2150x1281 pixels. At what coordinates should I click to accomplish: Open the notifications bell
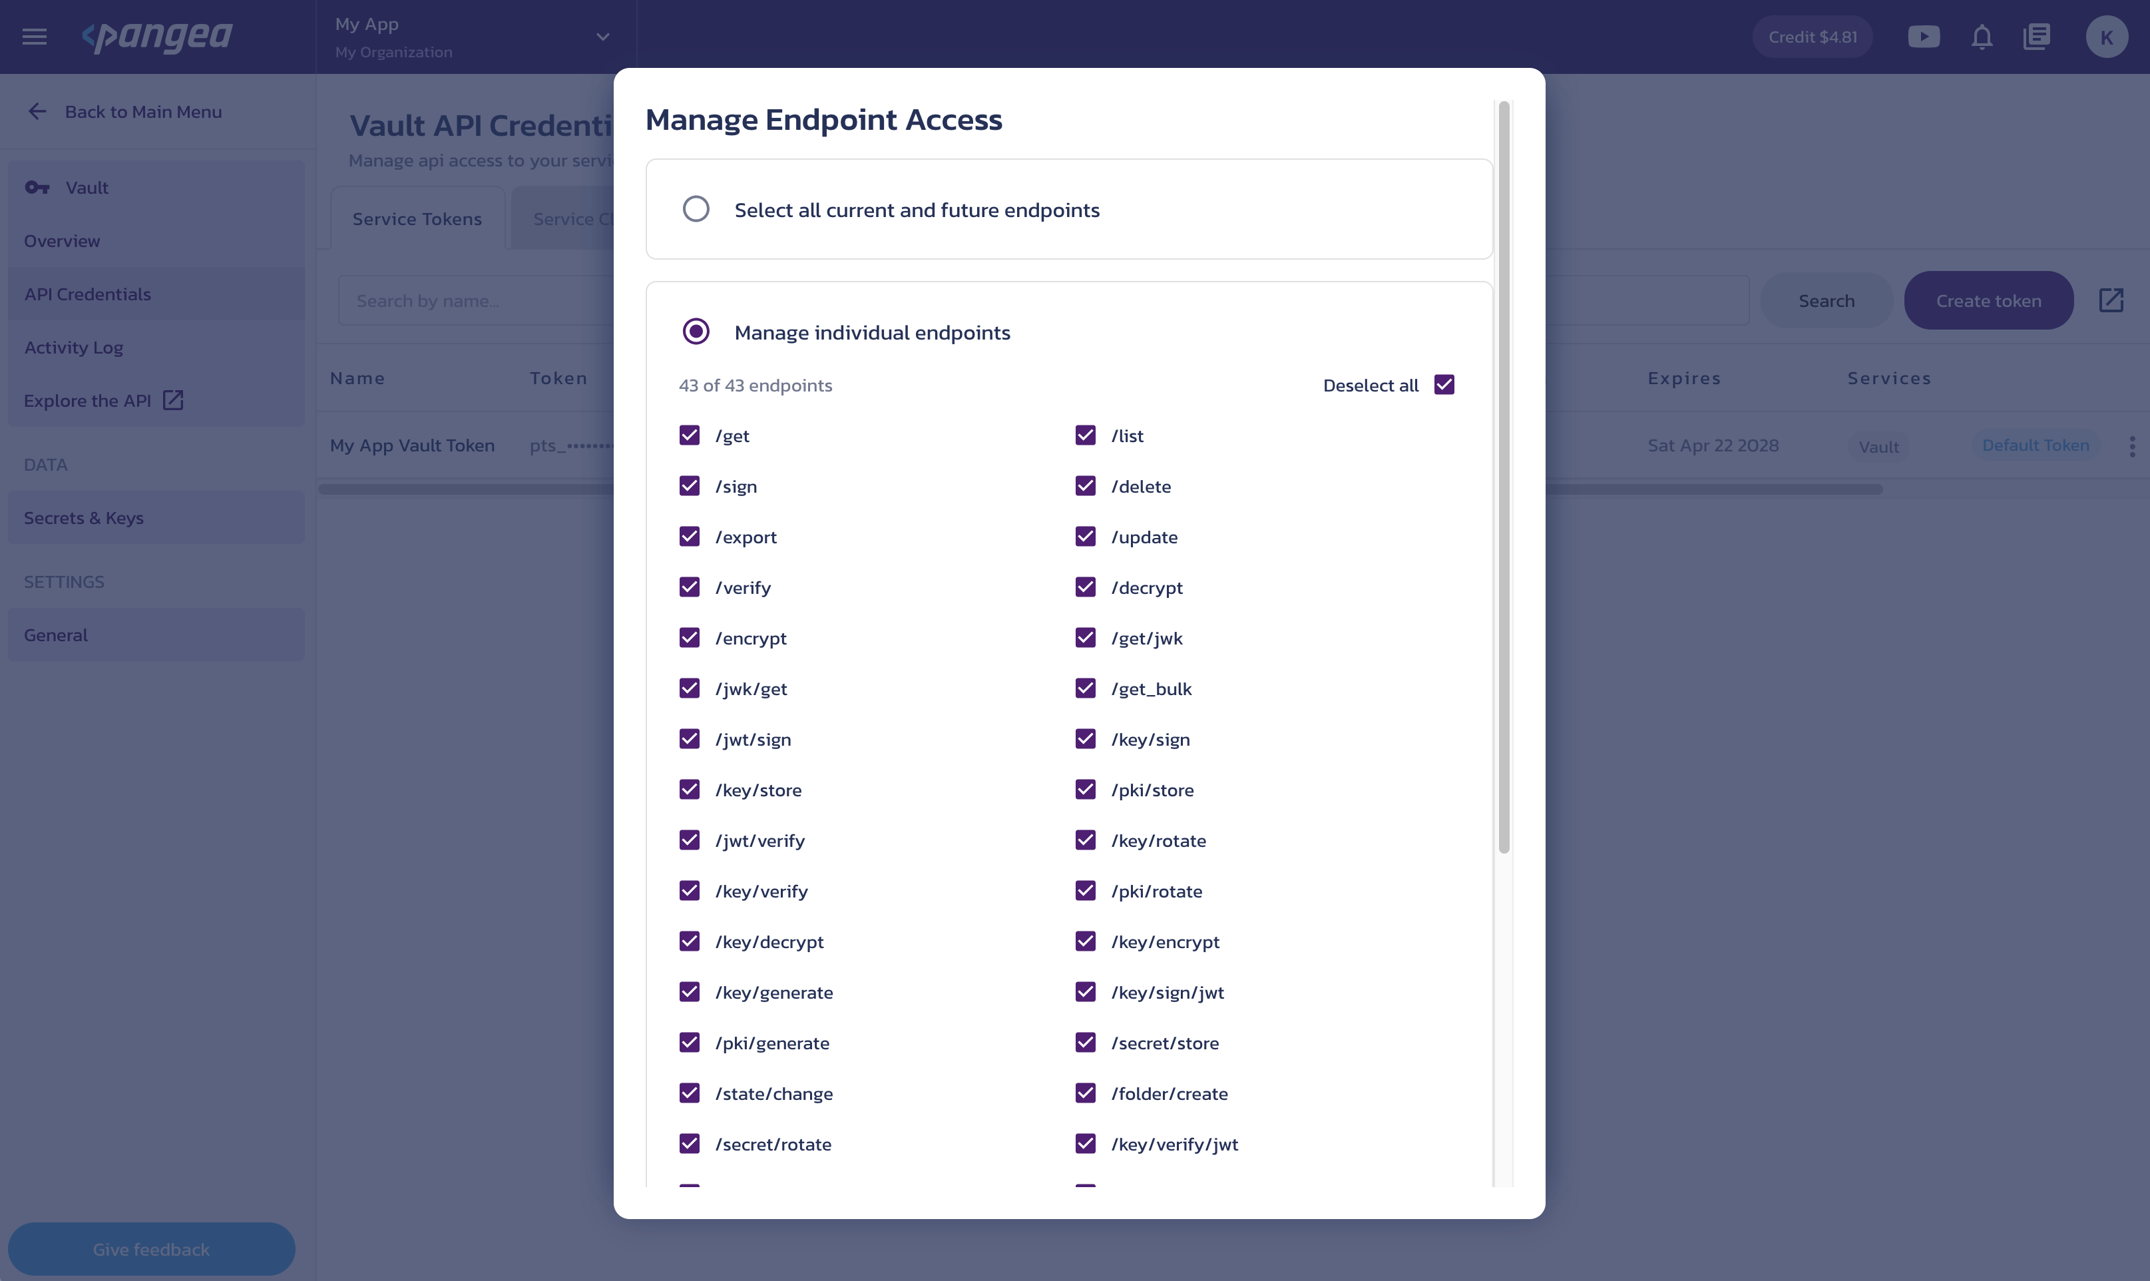(1982, 36)
